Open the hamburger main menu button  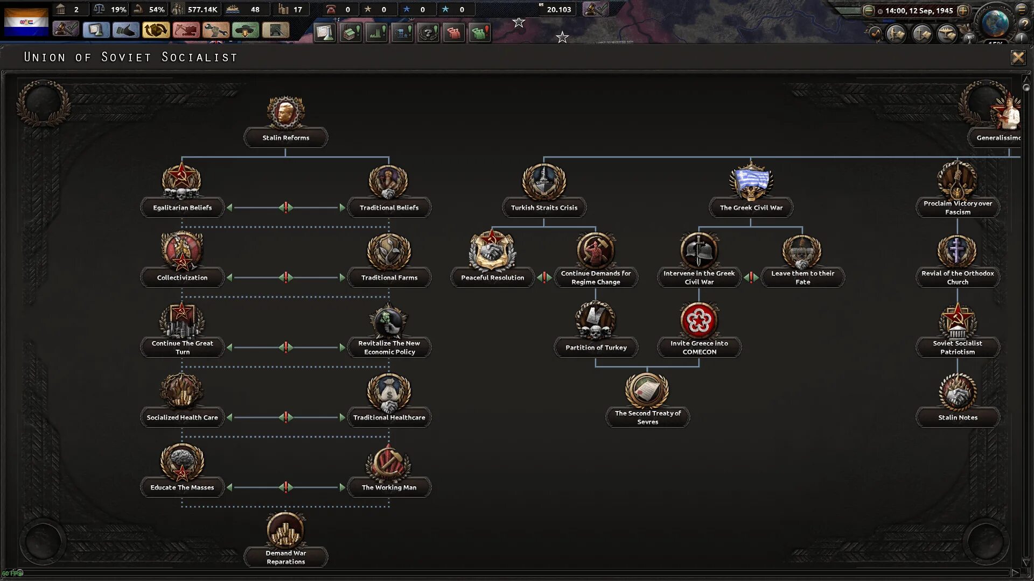[x=1022, y=9]
